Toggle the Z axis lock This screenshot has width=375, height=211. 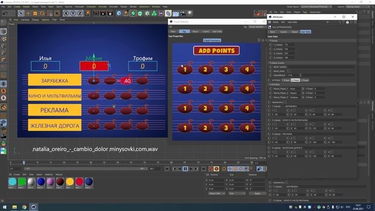click(x=80, y=13)
